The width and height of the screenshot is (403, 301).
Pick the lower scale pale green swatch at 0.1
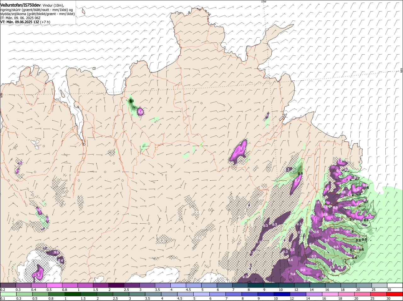point(8,294)
